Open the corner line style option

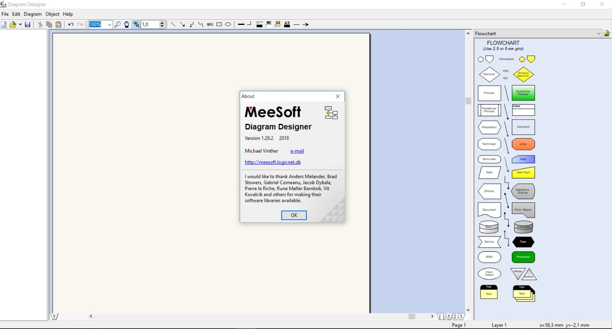pyautogui.click(x=250, y=24)
